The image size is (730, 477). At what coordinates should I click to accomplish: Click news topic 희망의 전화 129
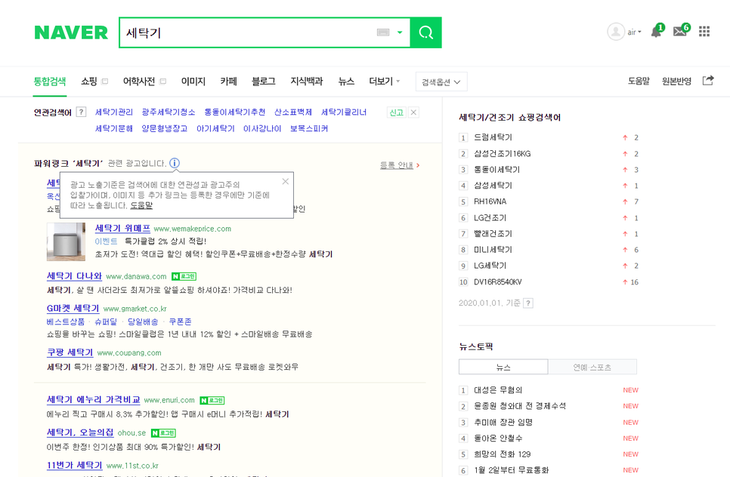502,454
